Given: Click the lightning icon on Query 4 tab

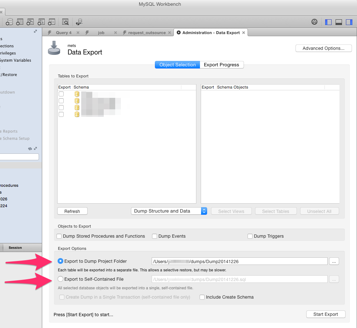Looking at the screenshot, I should [x=50, y=33].
